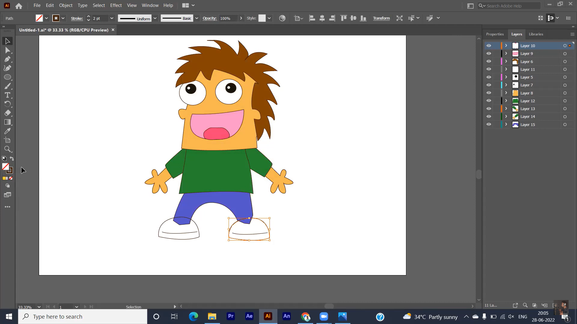The width and height of the screenshot is (577, 324).
Task: Click the Stroke label link
Action: 77,19
